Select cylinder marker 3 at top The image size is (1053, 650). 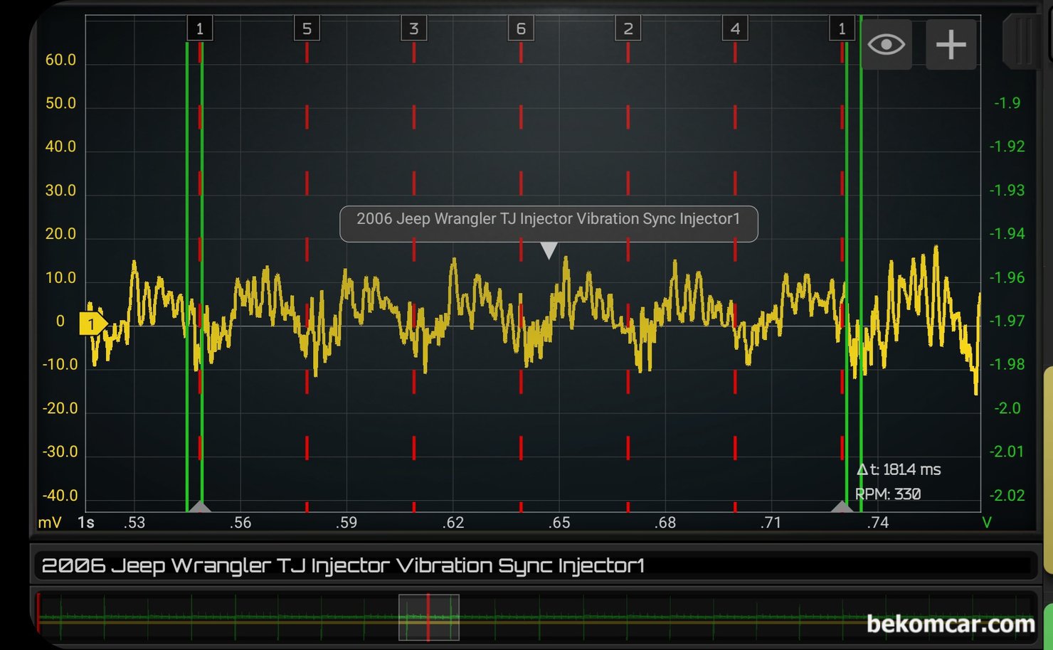pos(413,29)
